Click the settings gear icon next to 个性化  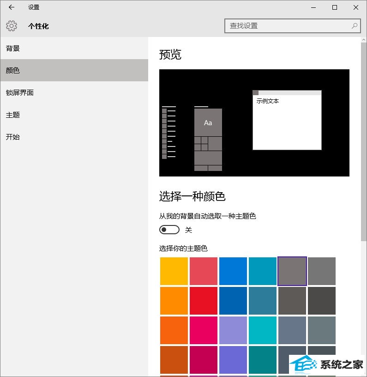pos(12,26)
